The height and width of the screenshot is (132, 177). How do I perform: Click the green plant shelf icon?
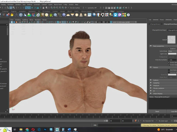[51, 15]
